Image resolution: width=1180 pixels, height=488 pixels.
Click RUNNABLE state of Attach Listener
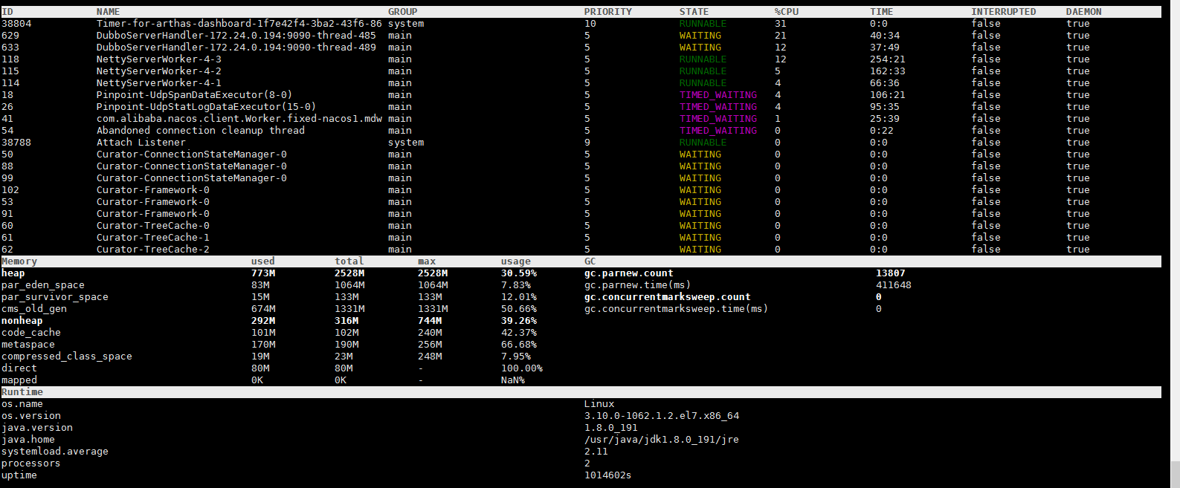[x=703, y=143]
